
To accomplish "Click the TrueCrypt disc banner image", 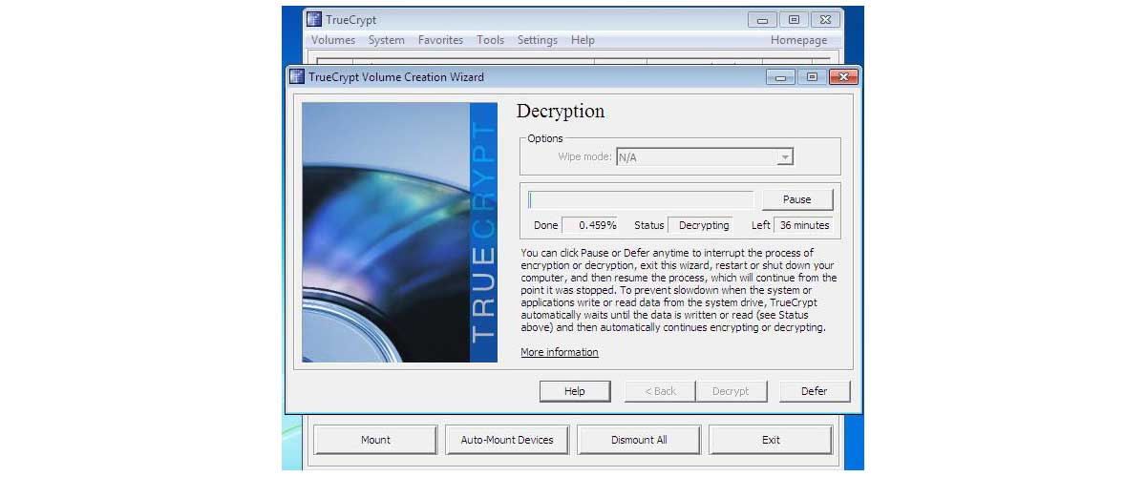I will pos(399,233).
